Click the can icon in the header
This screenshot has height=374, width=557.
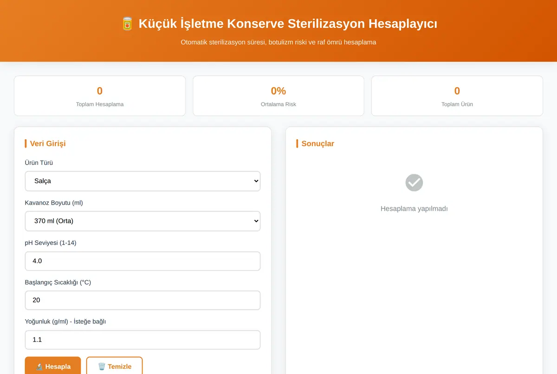127,24
